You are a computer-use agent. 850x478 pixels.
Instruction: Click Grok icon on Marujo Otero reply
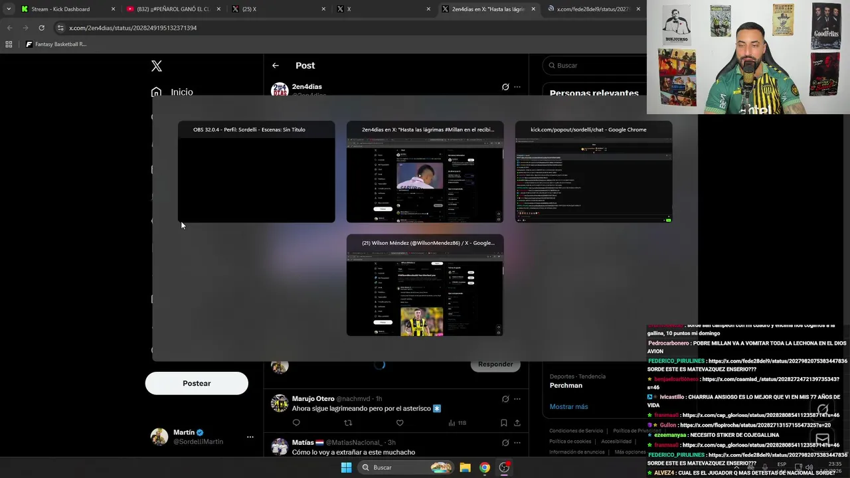[505, 399]
